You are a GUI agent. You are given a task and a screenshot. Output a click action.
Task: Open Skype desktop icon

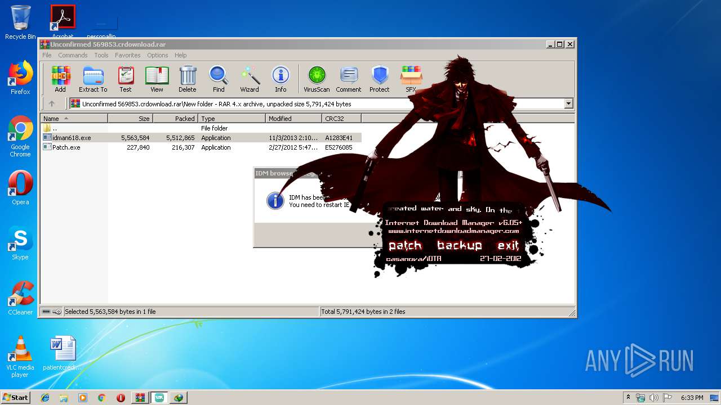(20, 243)
